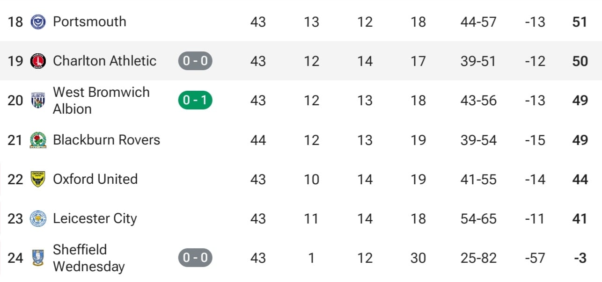Open the Charlton Athletic team name link

pyautogui.click(x=104, y=61)
